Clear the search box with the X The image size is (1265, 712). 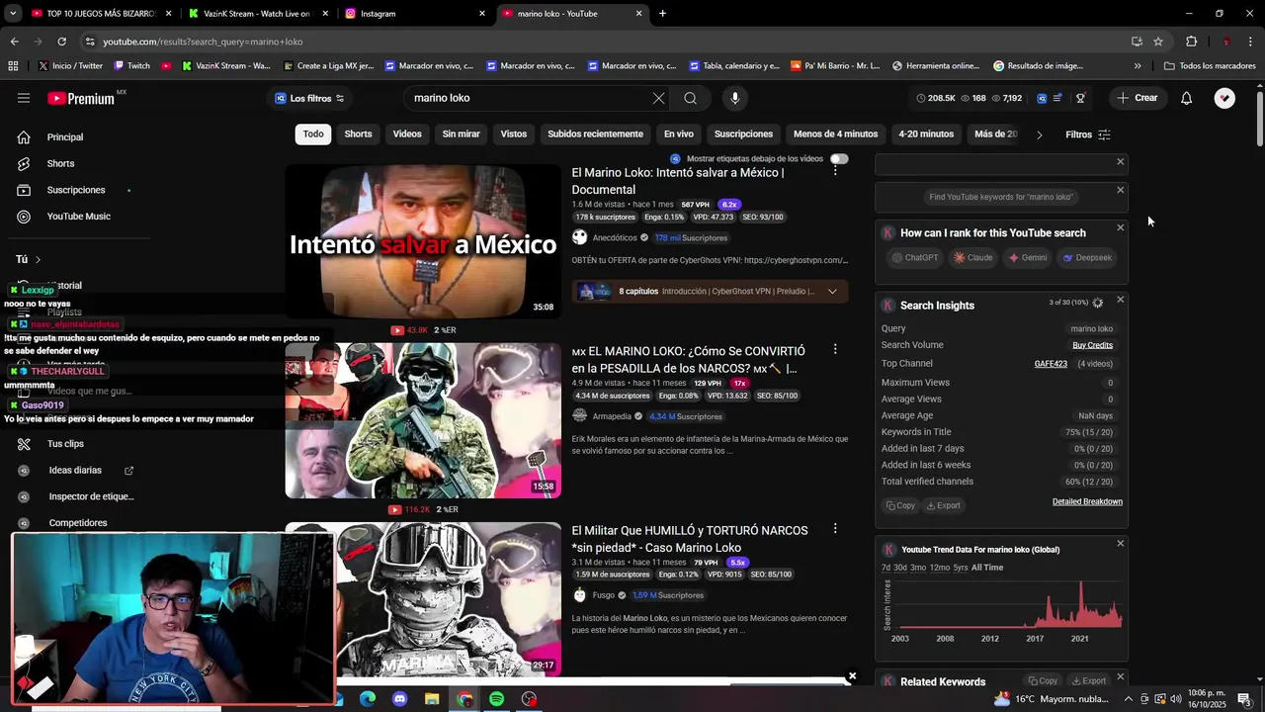point(658,98)
